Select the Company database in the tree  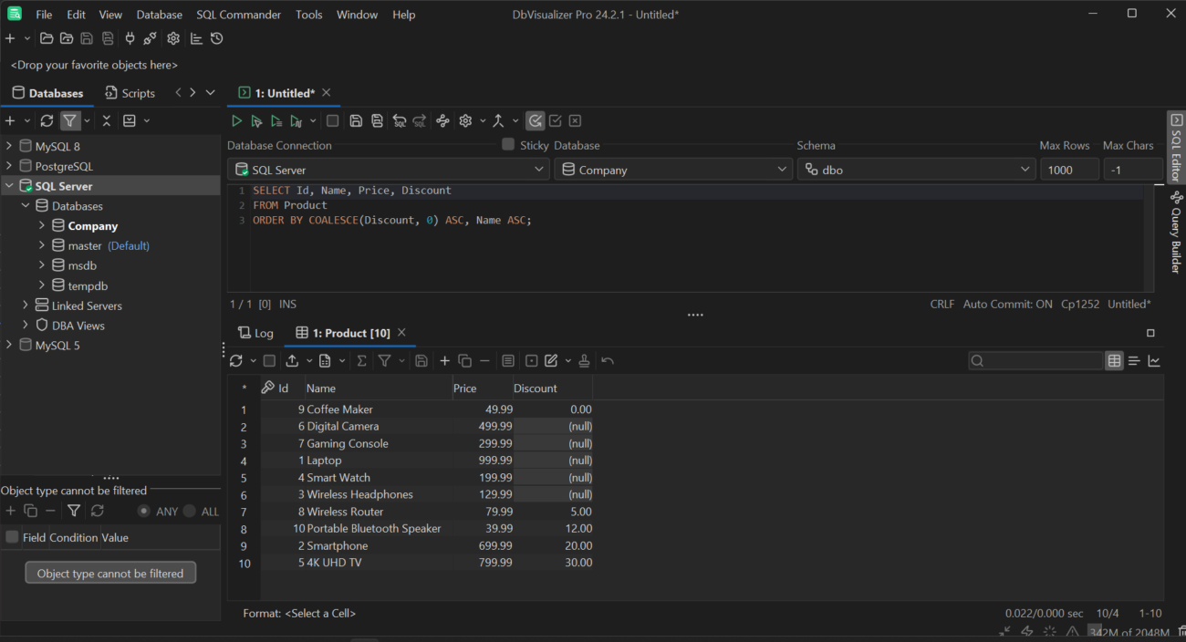coord(95,225)
